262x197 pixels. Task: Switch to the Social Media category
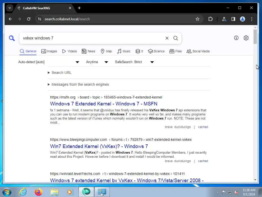(x=198, y=51)
